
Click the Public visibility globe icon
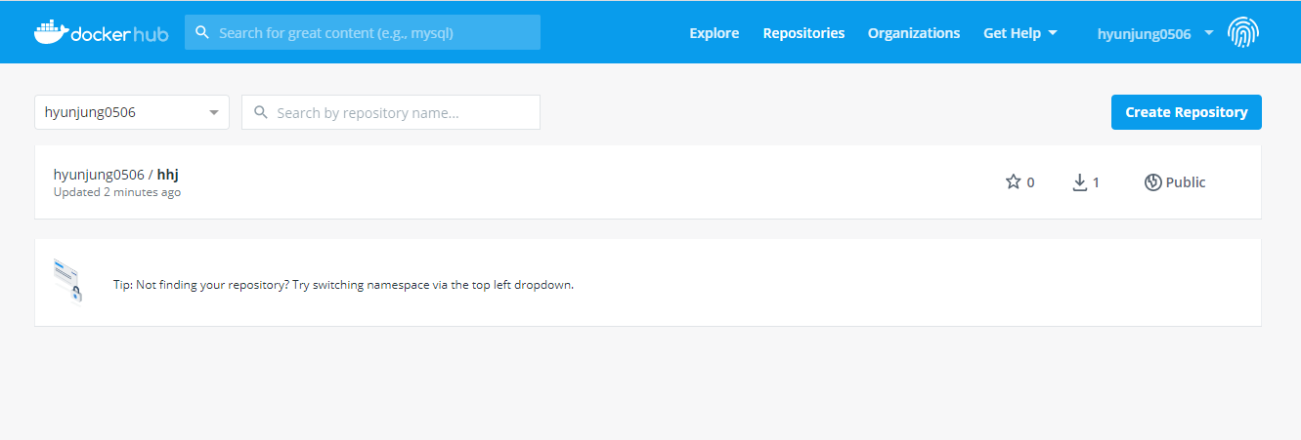tap(1152, 182)
